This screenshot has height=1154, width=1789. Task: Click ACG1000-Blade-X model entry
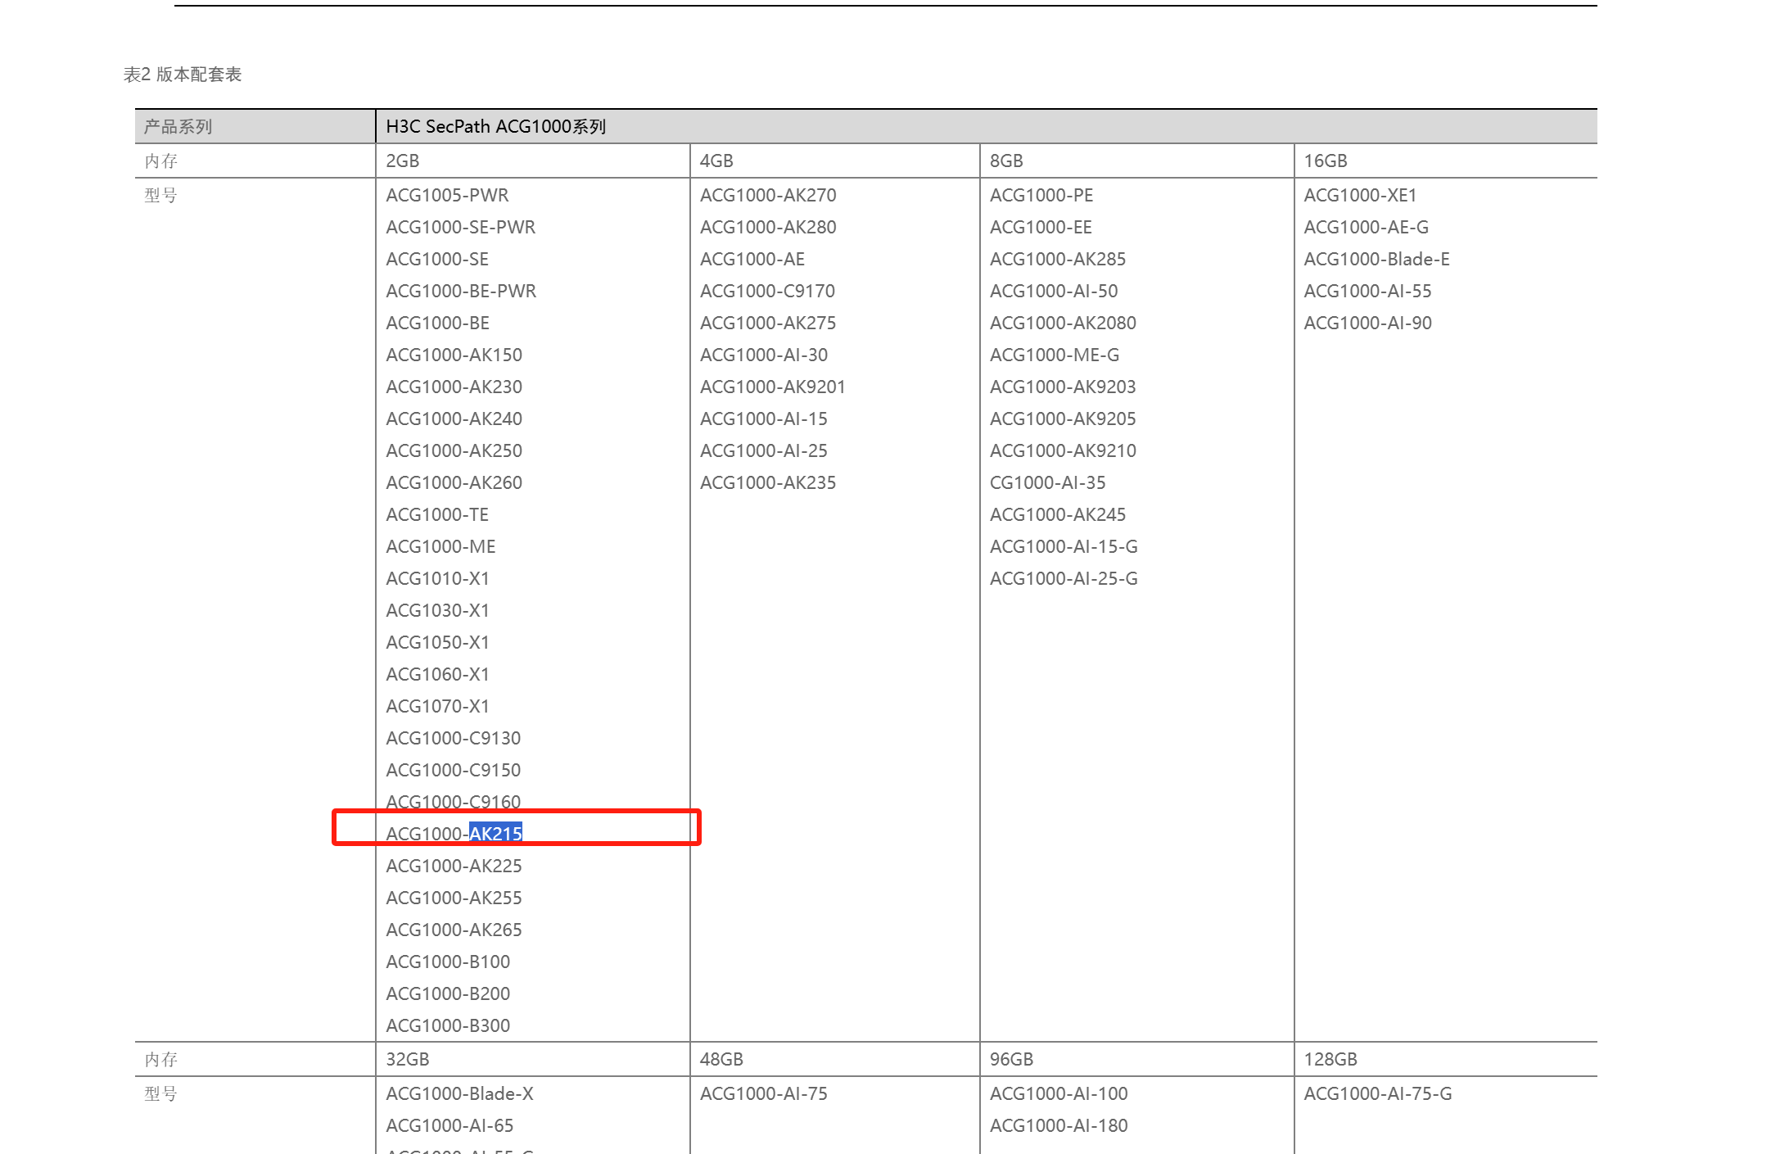(459, 1093)
